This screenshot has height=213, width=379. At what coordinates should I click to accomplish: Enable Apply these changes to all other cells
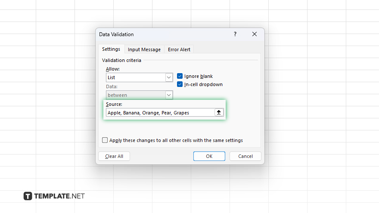click(105, 140)
